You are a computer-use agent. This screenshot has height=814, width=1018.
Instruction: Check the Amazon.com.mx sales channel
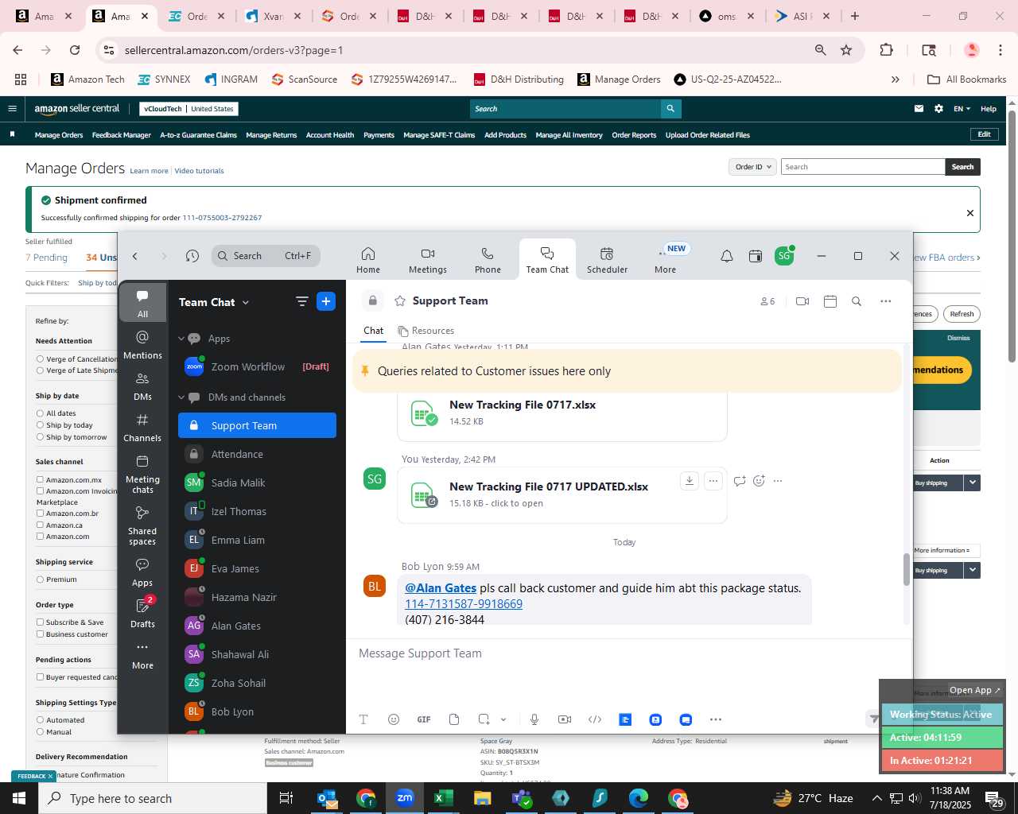(40, 479)
